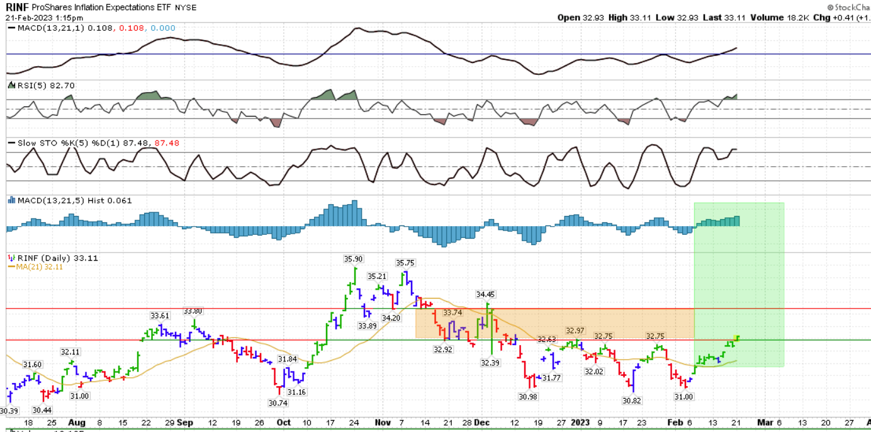
Task: Click the Volume 18.2K value in header
Action: click(778, 18)
